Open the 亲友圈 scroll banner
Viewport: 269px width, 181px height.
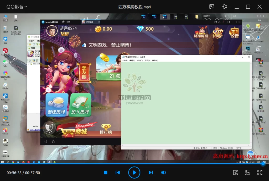(x=84, y=73)
